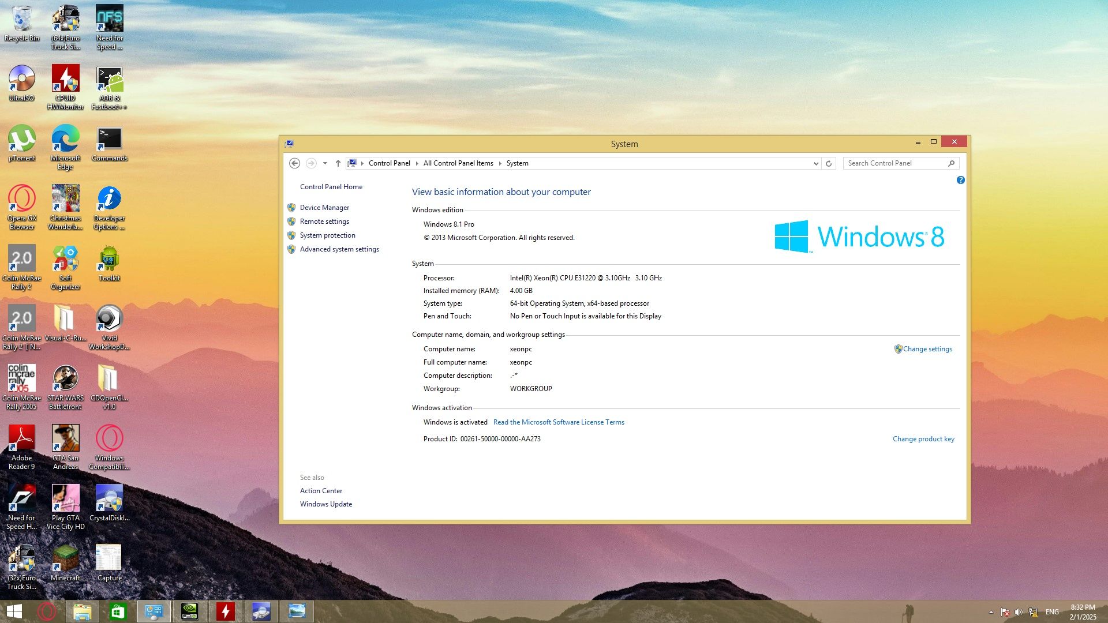Click the System breadcrumb item

click(517, 163)
